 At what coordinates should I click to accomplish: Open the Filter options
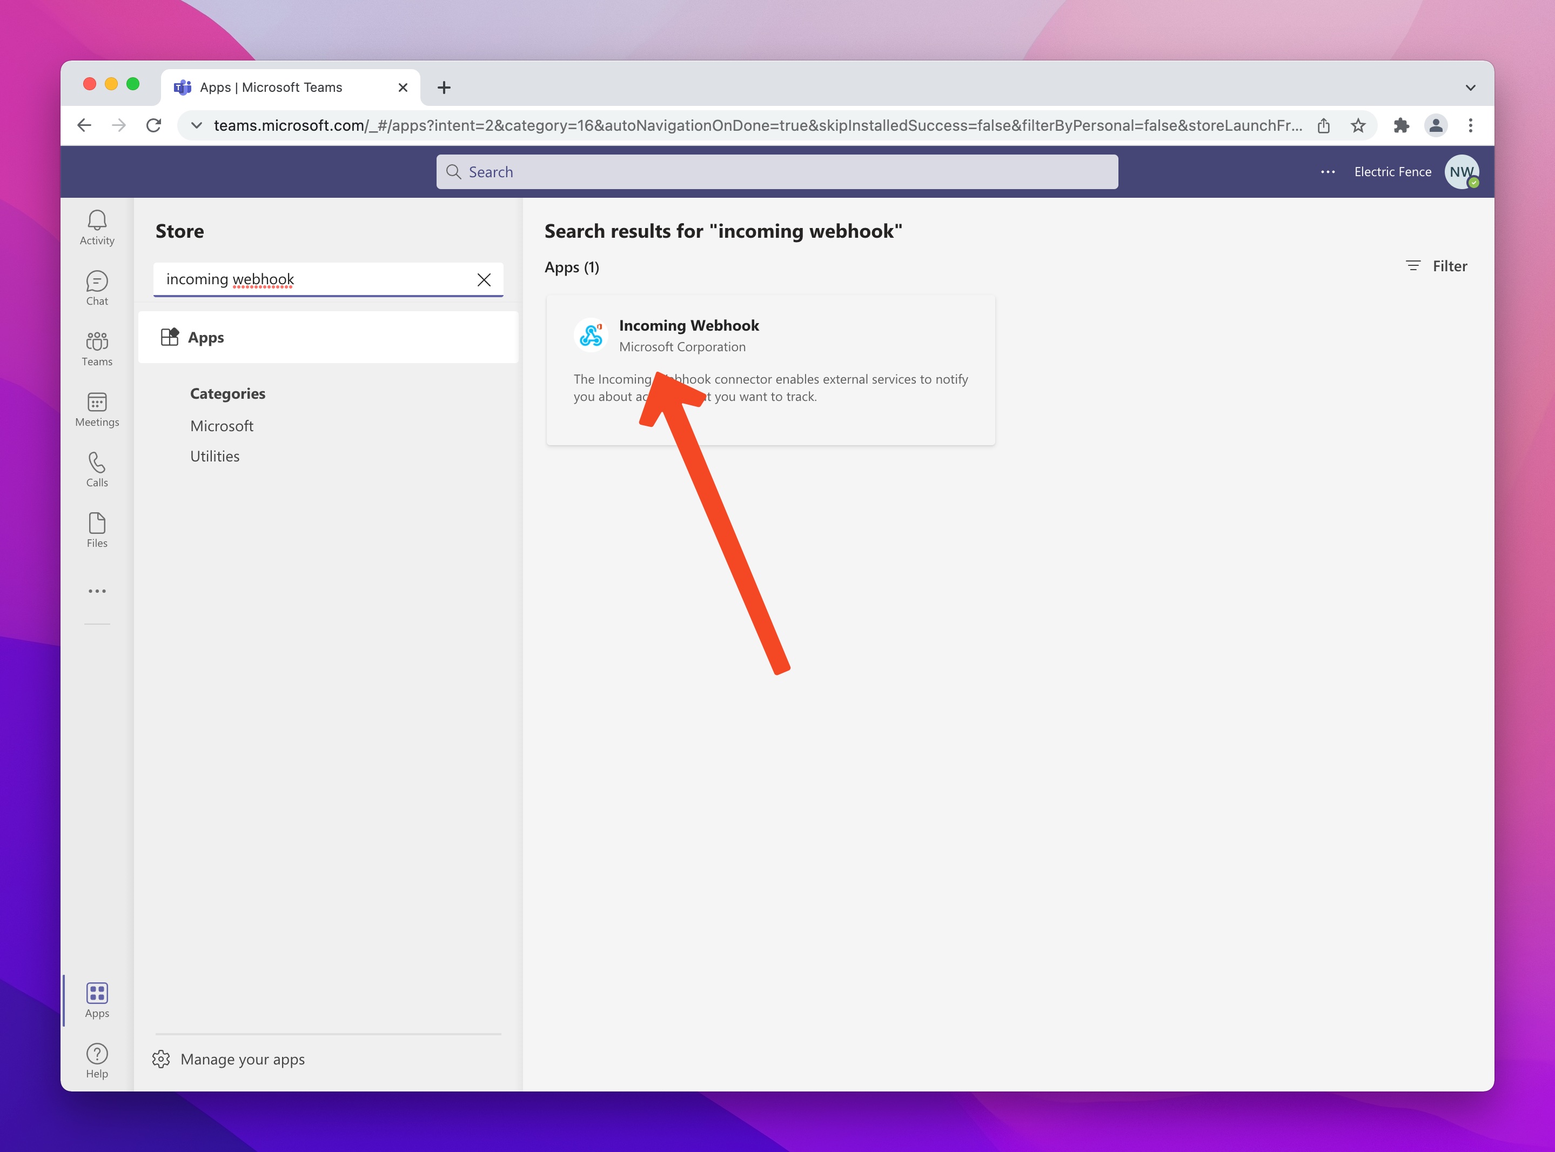tap(1437, 266)
